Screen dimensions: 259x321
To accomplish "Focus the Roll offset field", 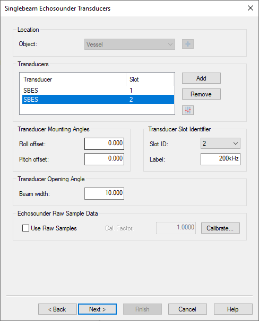I will click(104, 144).
